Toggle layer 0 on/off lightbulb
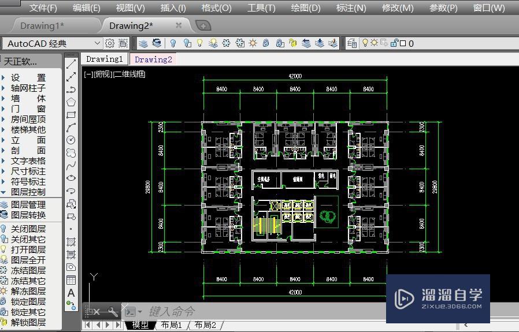 coord(365,43)
